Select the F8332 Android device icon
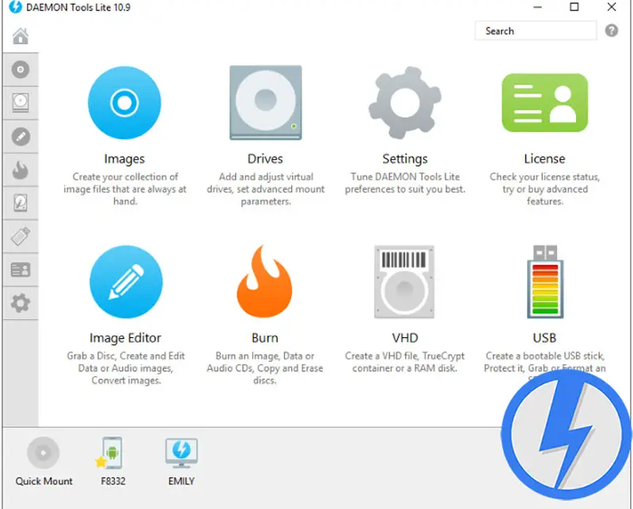The width and height of the screenshot is (633, 509). [110, 453]
